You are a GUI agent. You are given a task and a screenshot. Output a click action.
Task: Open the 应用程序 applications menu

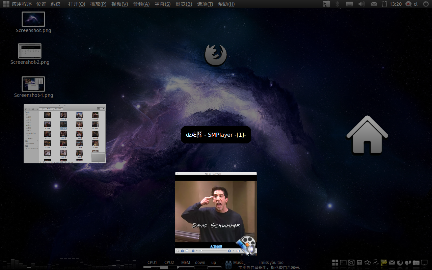(22, 4)
